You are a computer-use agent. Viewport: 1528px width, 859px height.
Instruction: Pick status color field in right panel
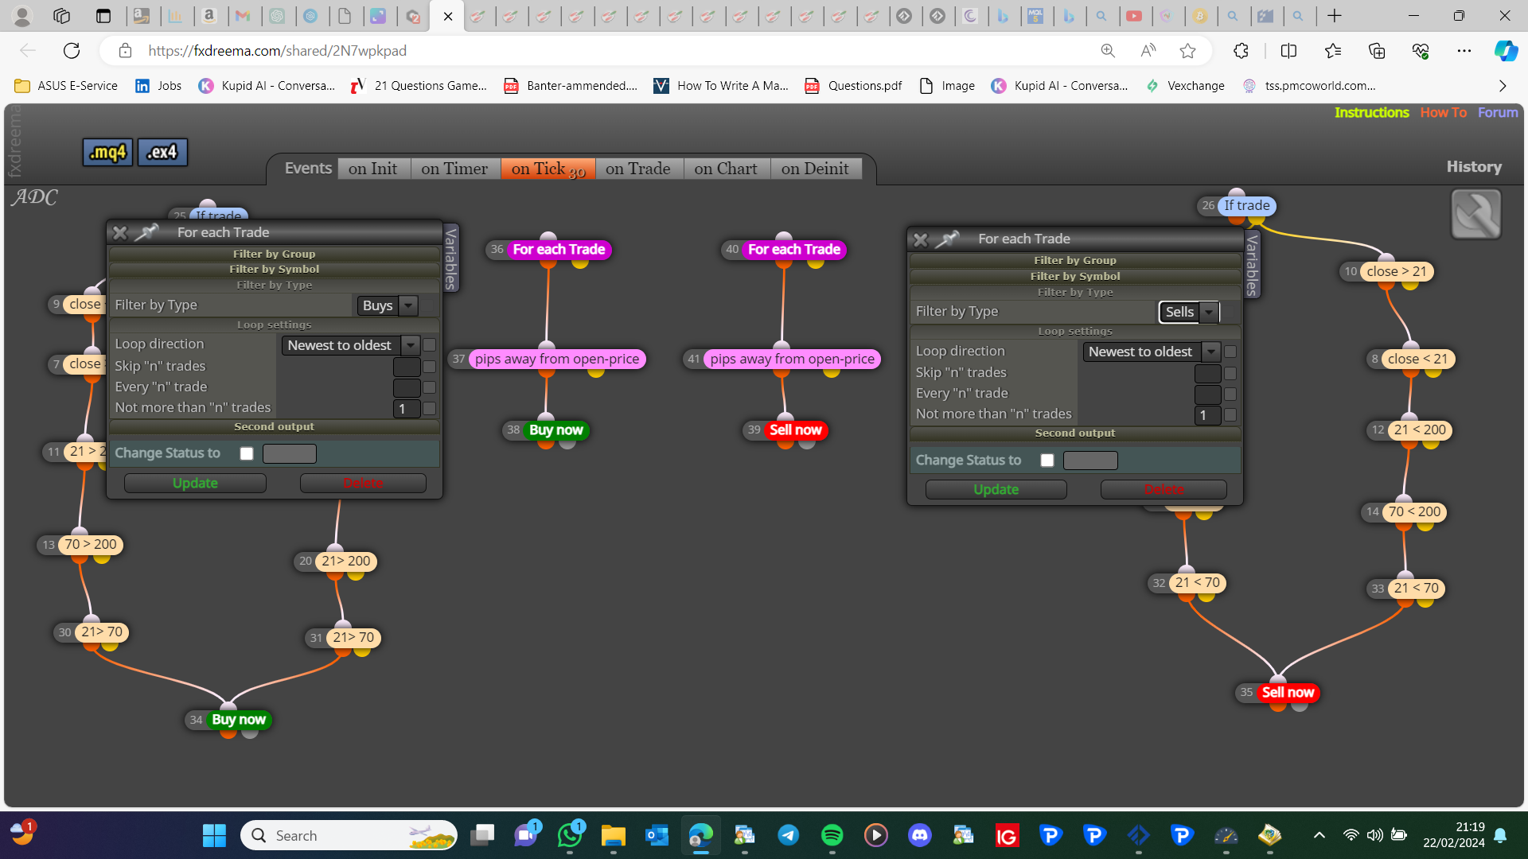click(x=1090, y=461)
